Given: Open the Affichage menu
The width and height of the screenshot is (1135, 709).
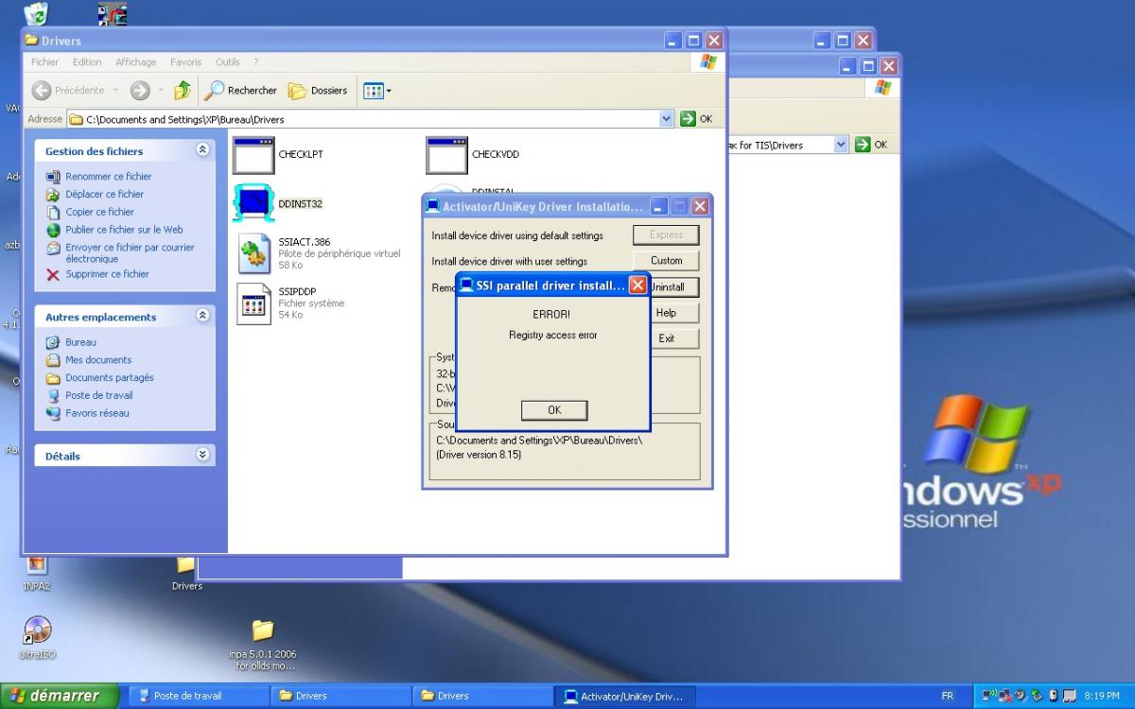Looking at the screenshot, I should (135, 62).
